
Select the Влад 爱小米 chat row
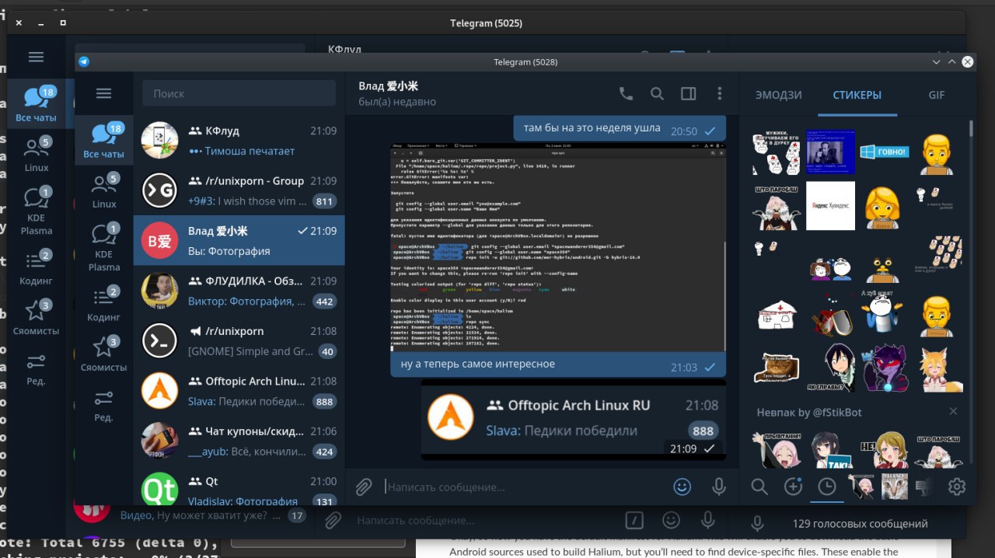click(x=239, y=241)
